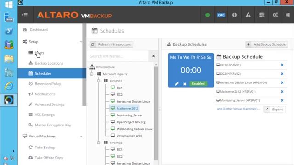The width and height of the screenshot is (294, 165).
Task: Select the 00:00 backup schedule card
Action: point(191,70)
